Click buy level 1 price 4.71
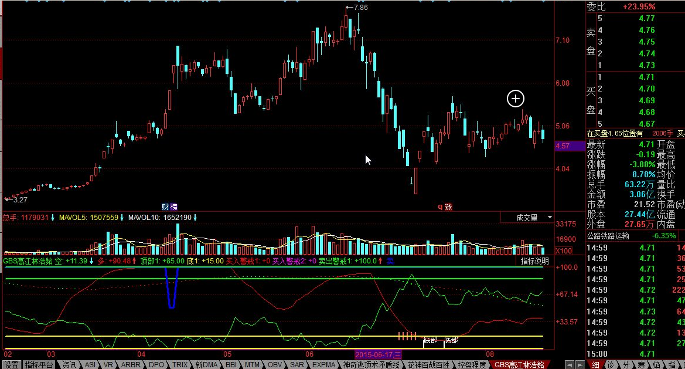The height and width of the screenshot is (369, 685). (646, 77)
